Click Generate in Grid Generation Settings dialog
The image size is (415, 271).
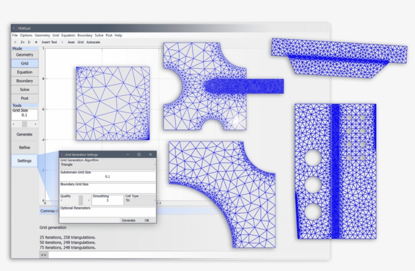click(129, 220)
